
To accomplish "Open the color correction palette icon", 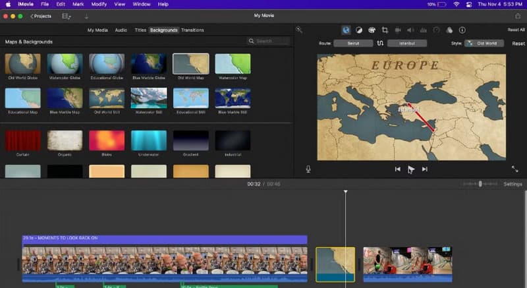I will 372,30.
